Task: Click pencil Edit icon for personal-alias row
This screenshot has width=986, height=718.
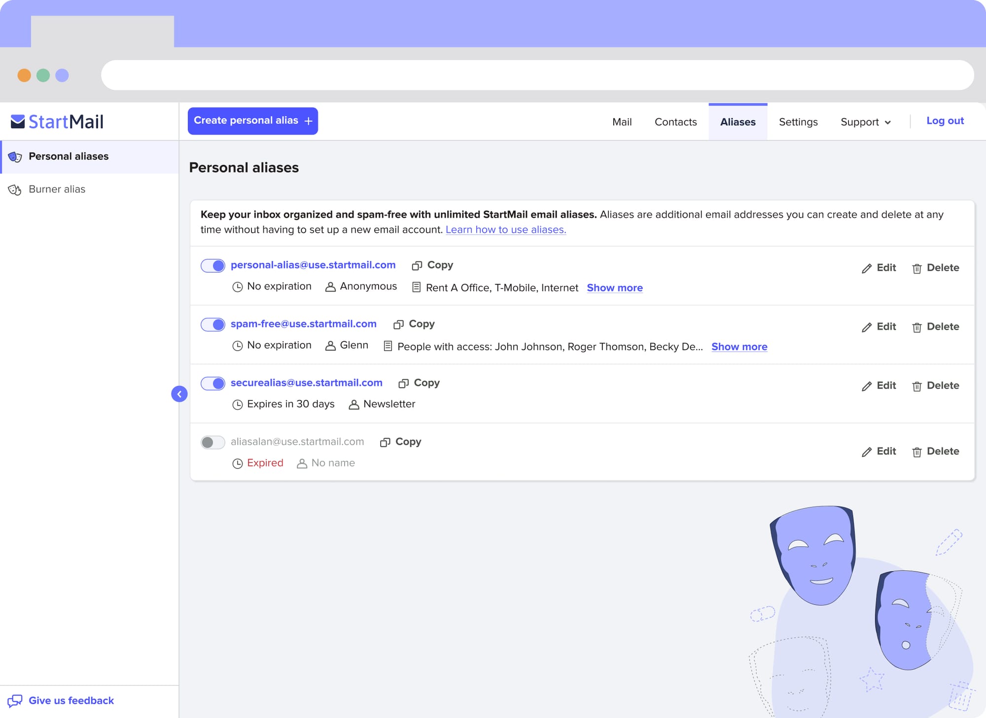Action: click(x=866, y=268)
